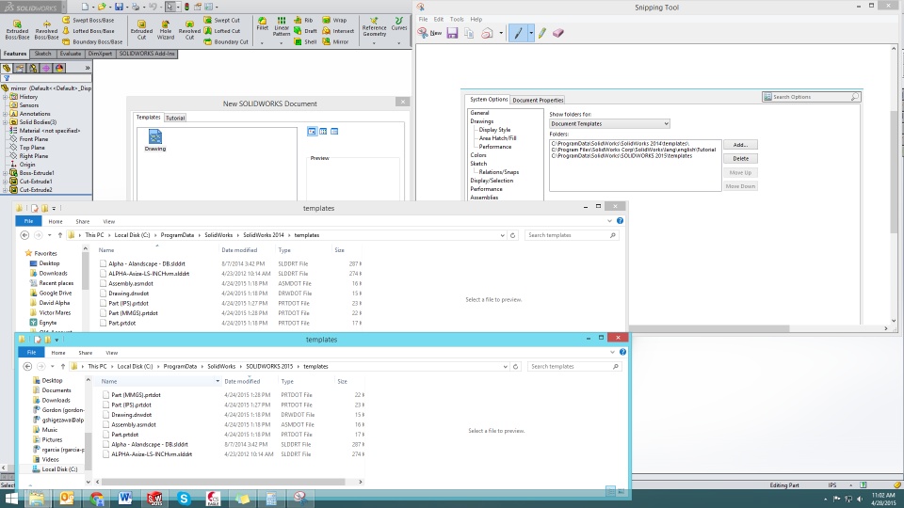Image resolution: width=904 pixels, height=508 pixels.
Task: Click the Front Plane tree item
Action: pyautogui.click(x=34, y=139)
